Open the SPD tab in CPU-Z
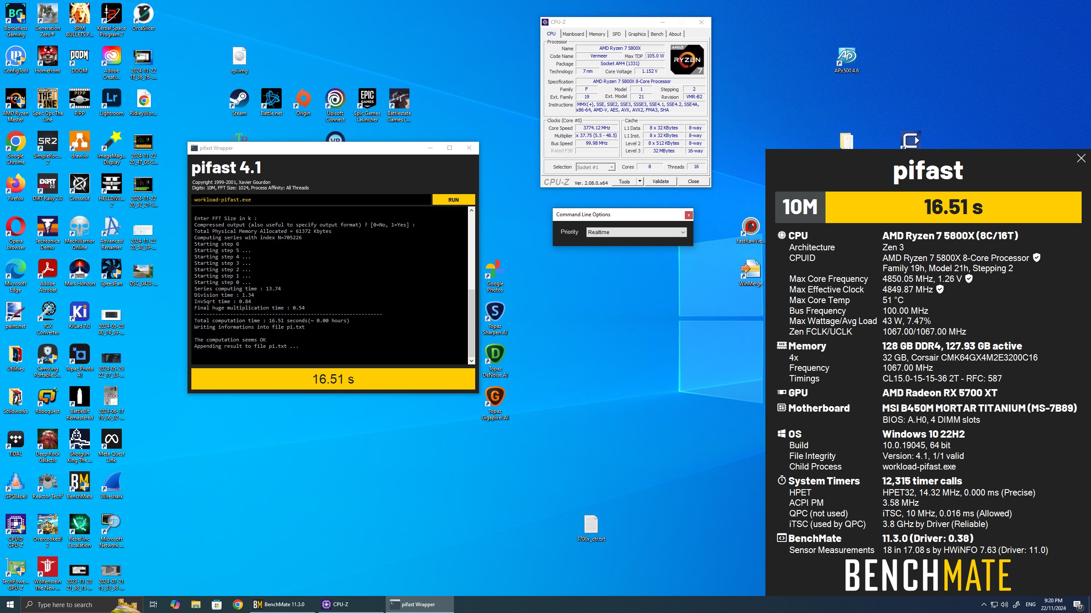Image resolution: width=1091 pixels, height=613 pixels. coord(616,34)
